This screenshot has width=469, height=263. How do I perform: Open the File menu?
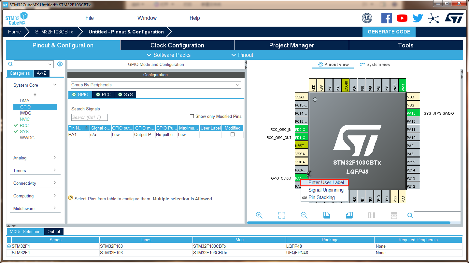[x=90, y=18]
